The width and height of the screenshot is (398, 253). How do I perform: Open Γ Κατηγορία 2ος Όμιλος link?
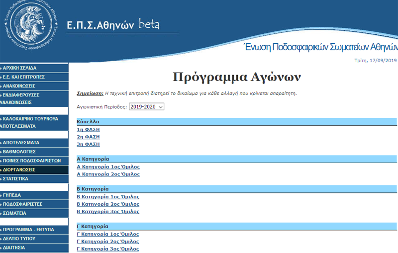pos(108,242)
